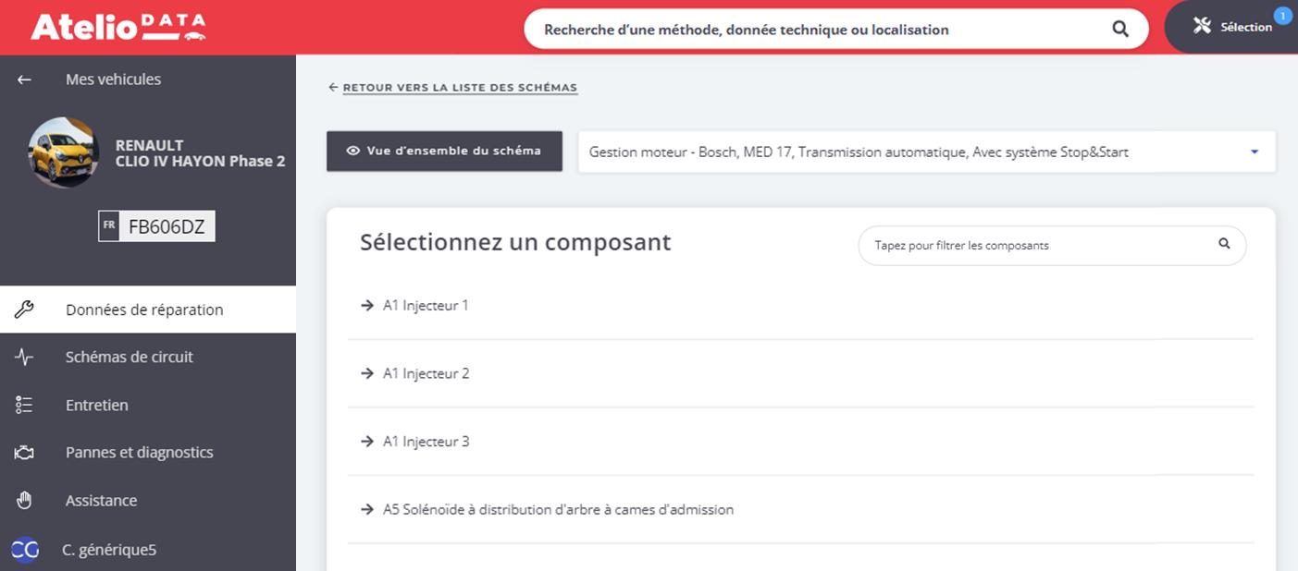Image resolution: width=1298 pixels, height=571 pixels.
Task: Select component A1 Injecteur 1
Action: pos(426,305)
